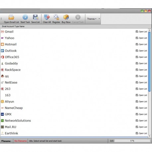Click the Save List floppy icon
152x152 pixels.
36,17
